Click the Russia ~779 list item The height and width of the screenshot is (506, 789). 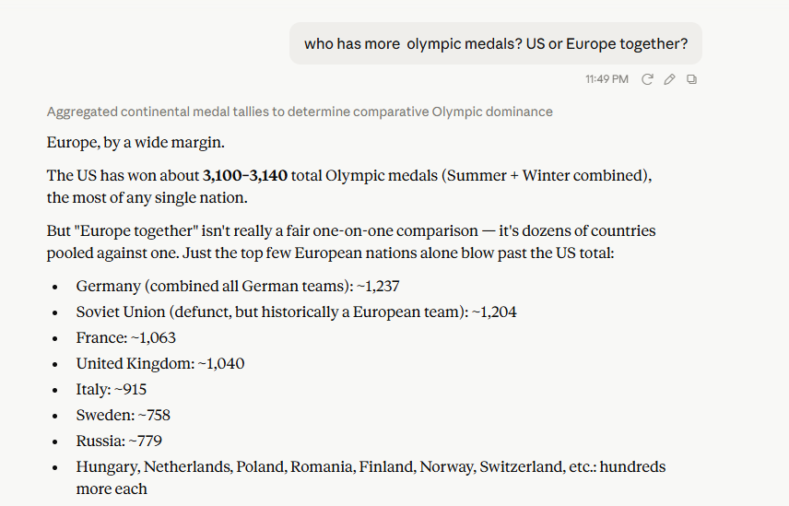[119, 441]
